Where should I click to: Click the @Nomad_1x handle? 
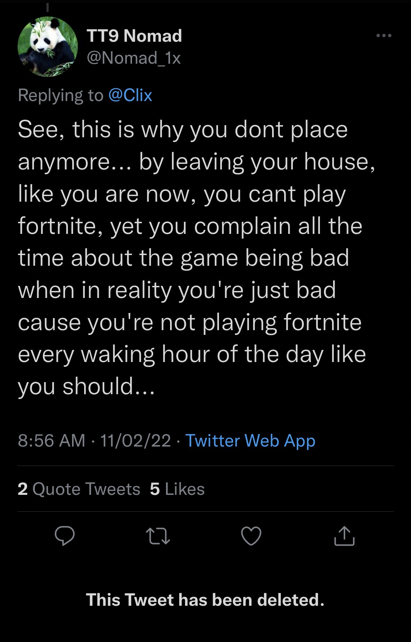point(134,58)
